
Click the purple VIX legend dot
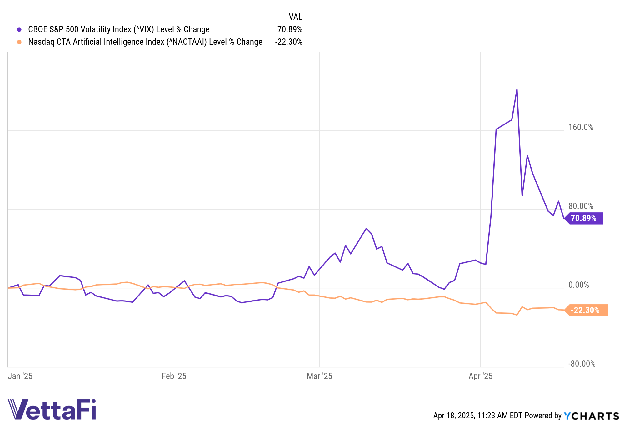click(x=19, y=30)
